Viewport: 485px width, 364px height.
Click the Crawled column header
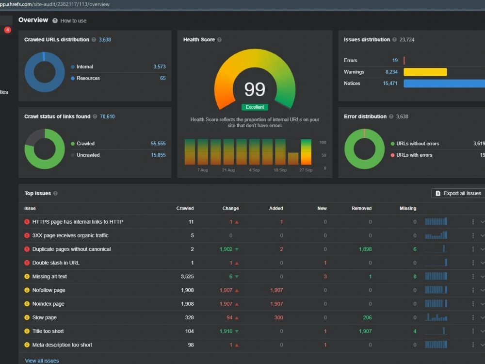click(185, 208)
